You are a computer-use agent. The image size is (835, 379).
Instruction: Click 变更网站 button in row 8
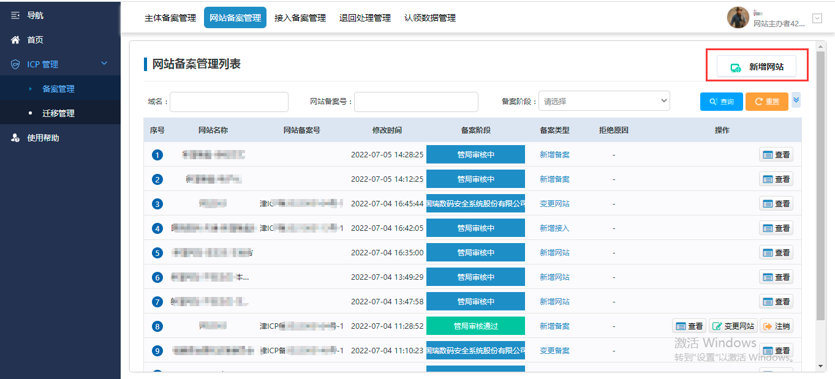coord(733,326)
